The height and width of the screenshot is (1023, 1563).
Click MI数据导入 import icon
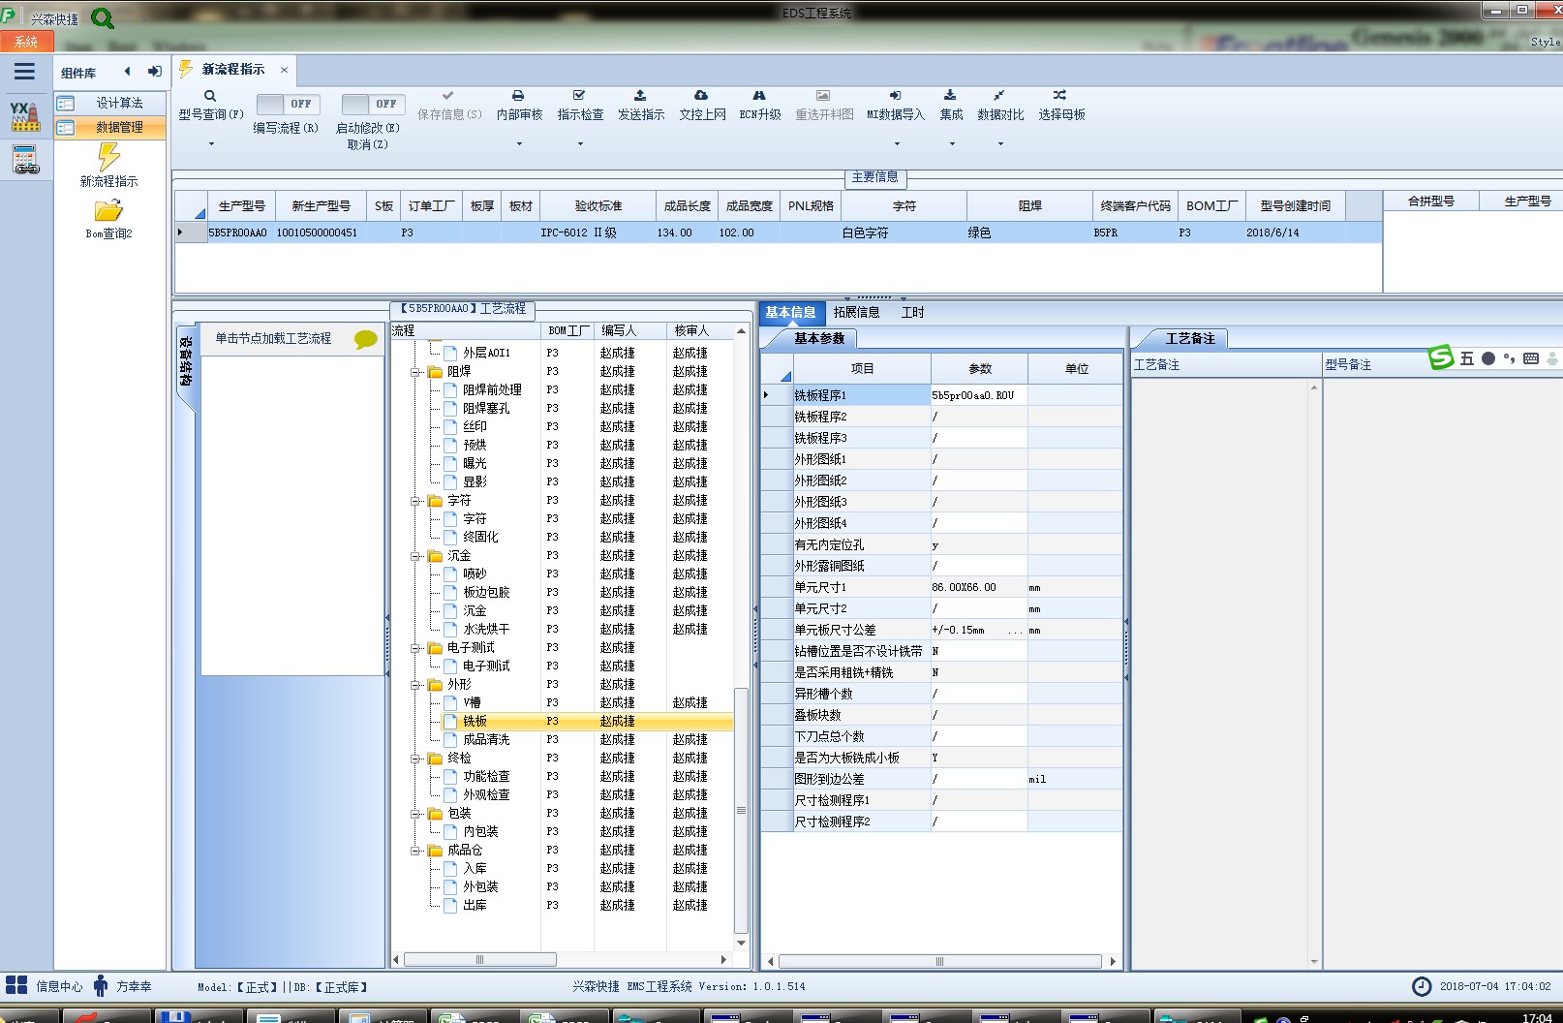pos(896,96)
